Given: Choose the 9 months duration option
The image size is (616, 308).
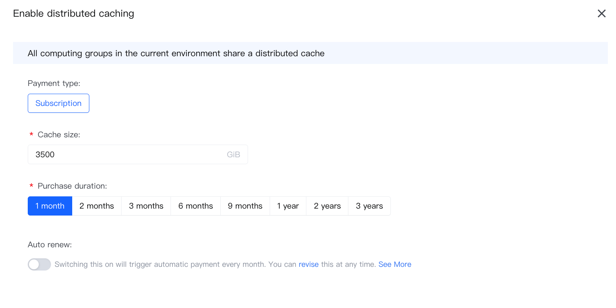Looking at the screenshot, I should click(x=245, y=206).
